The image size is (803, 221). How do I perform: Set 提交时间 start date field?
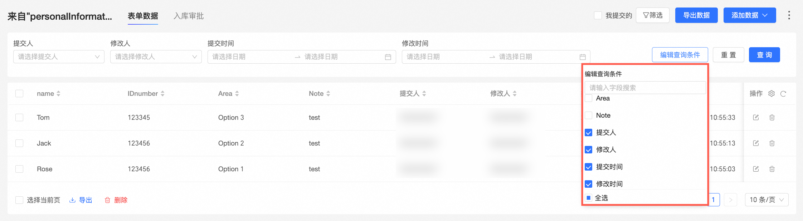[x=250, y=57]
